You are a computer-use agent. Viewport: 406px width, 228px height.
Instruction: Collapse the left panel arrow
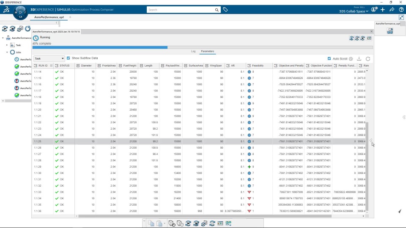tap(56, 23)
